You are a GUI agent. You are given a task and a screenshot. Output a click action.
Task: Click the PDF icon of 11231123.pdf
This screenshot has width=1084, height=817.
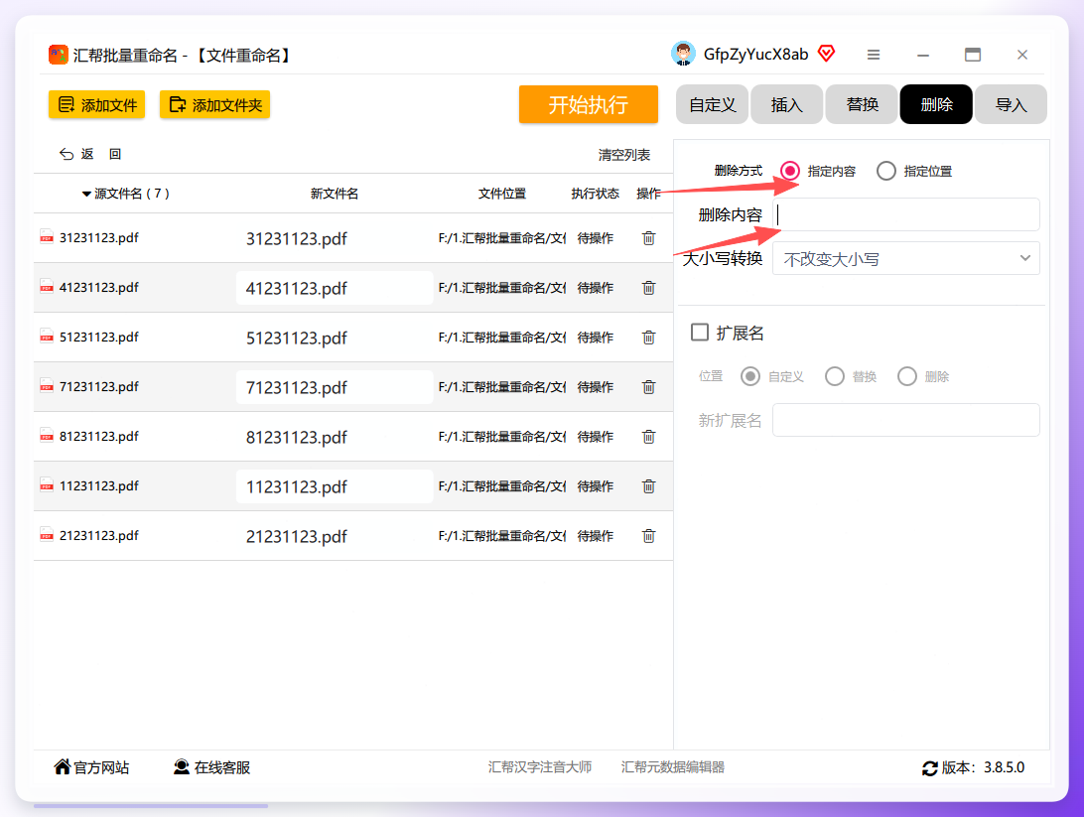47,485
